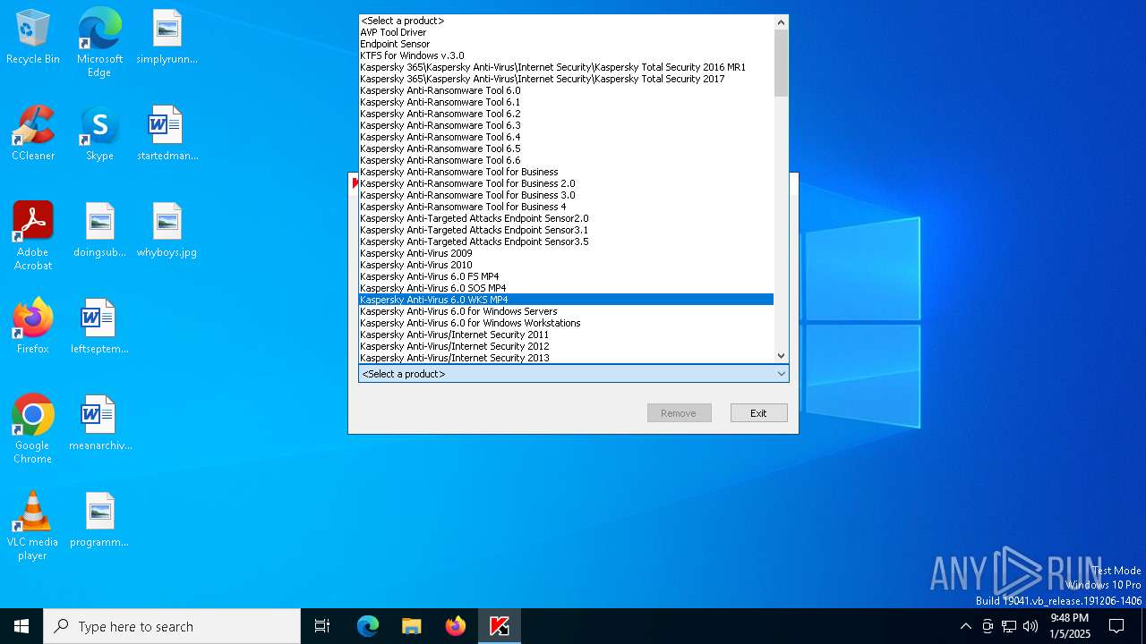Select Anti-Ransomware Tool for Business 2.0
1146x644 pixels.
tap(566, 183)
